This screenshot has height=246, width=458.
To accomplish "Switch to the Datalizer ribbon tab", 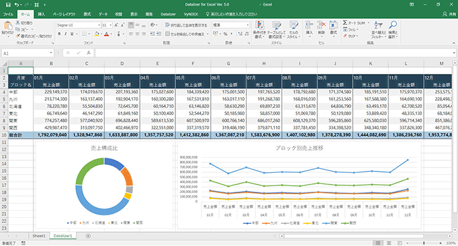I will [168, 14].
